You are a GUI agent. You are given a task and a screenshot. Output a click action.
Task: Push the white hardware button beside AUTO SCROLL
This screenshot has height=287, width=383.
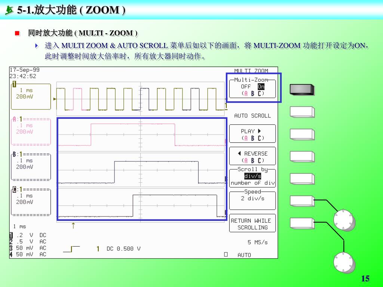(x=302, y=112)
